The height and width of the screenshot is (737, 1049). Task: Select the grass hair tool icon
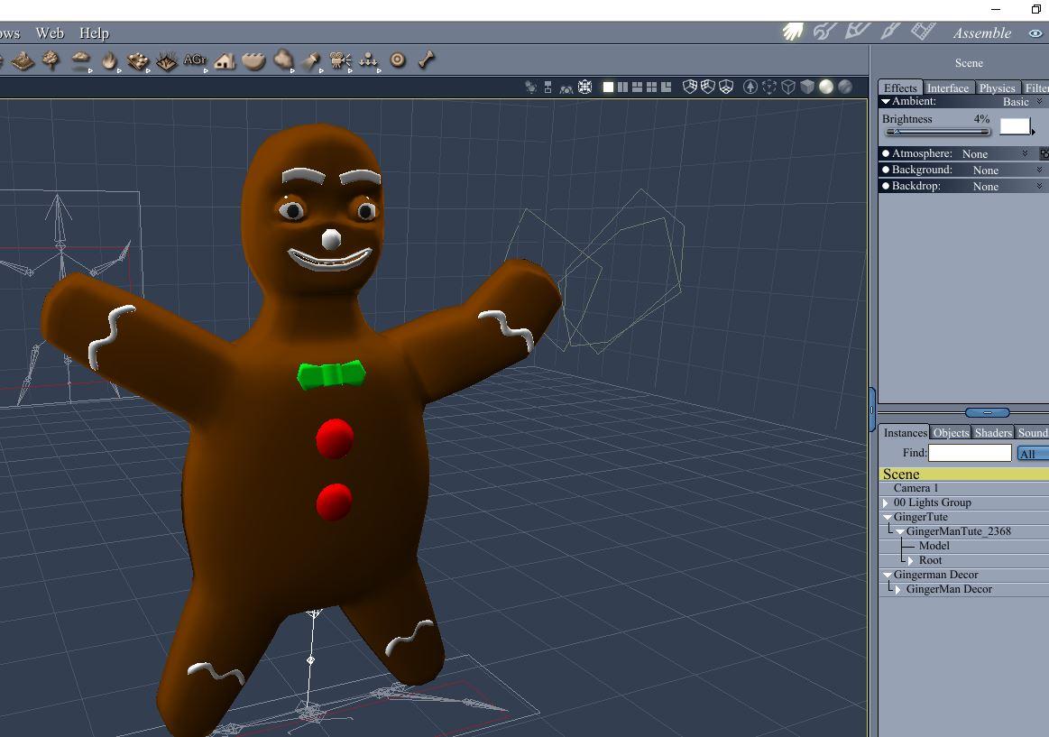coord(167,61)
